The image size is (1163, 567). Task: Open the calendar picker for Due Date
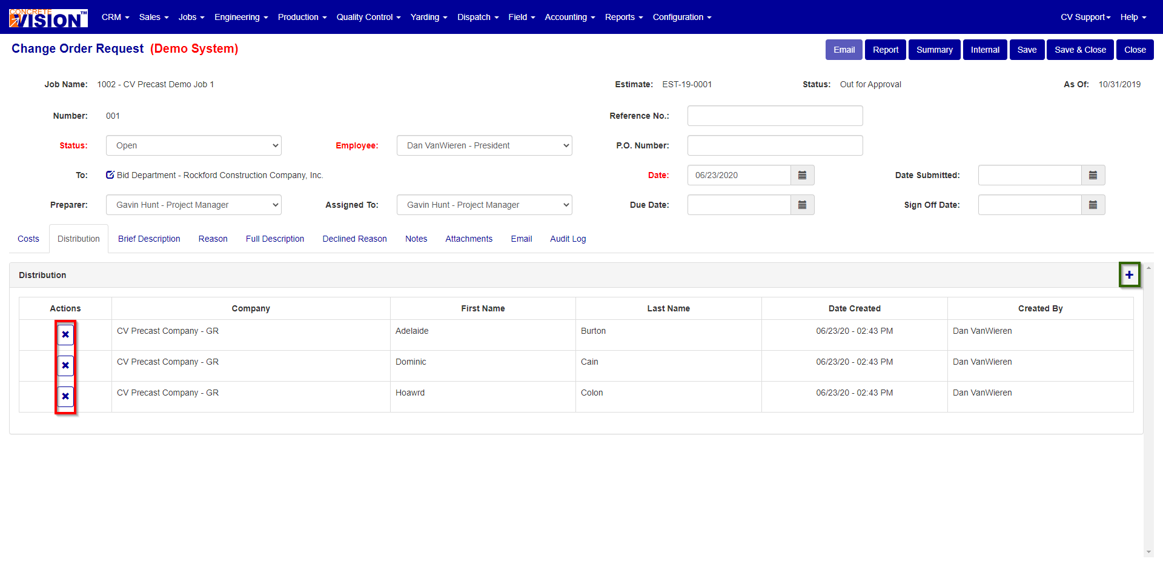point(802,205)
